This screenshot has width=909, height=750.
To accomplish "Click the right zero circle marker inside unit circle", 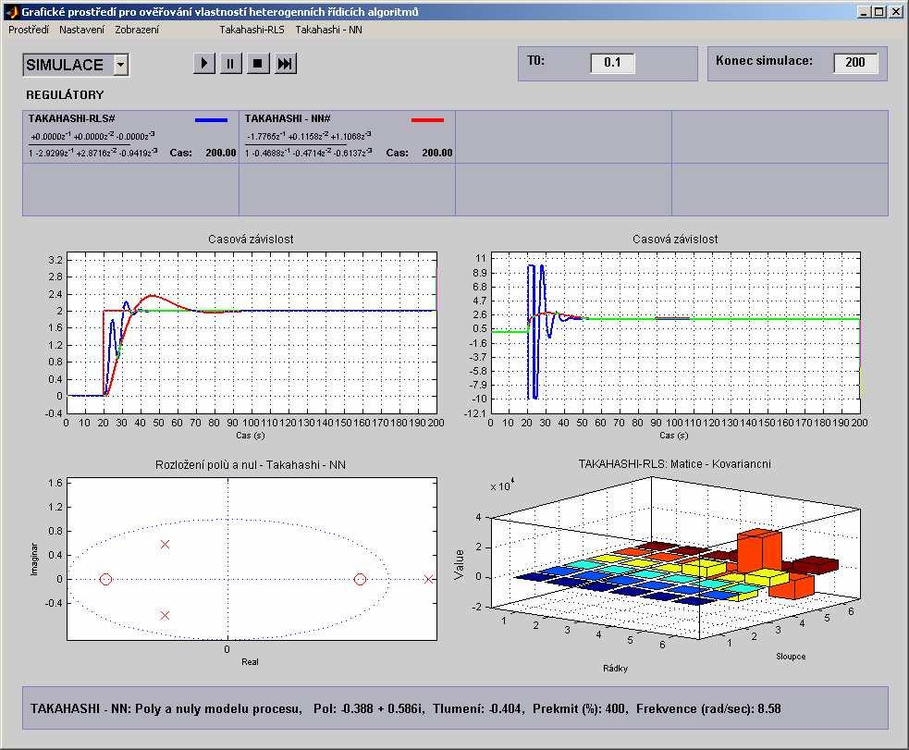I will [360, 579].
